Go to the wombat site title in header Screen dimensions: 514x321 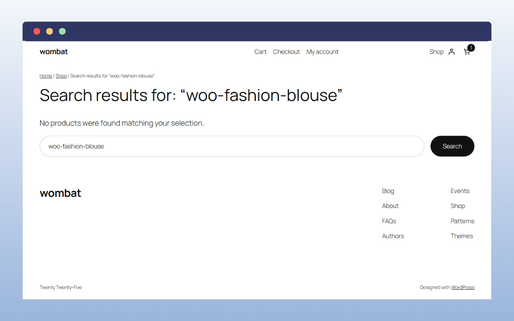pyautogui.click(x=54, y=52)
